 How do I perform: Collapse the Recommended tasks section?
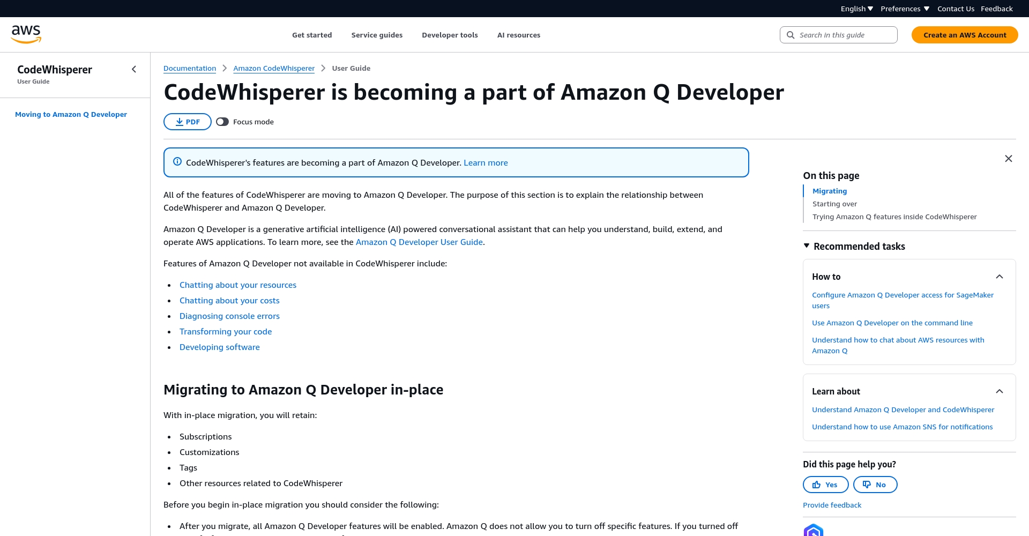coord(807,245)
